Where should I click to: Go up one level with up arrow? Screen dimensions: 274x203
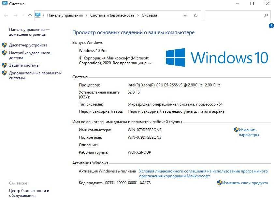coord(30,16)
